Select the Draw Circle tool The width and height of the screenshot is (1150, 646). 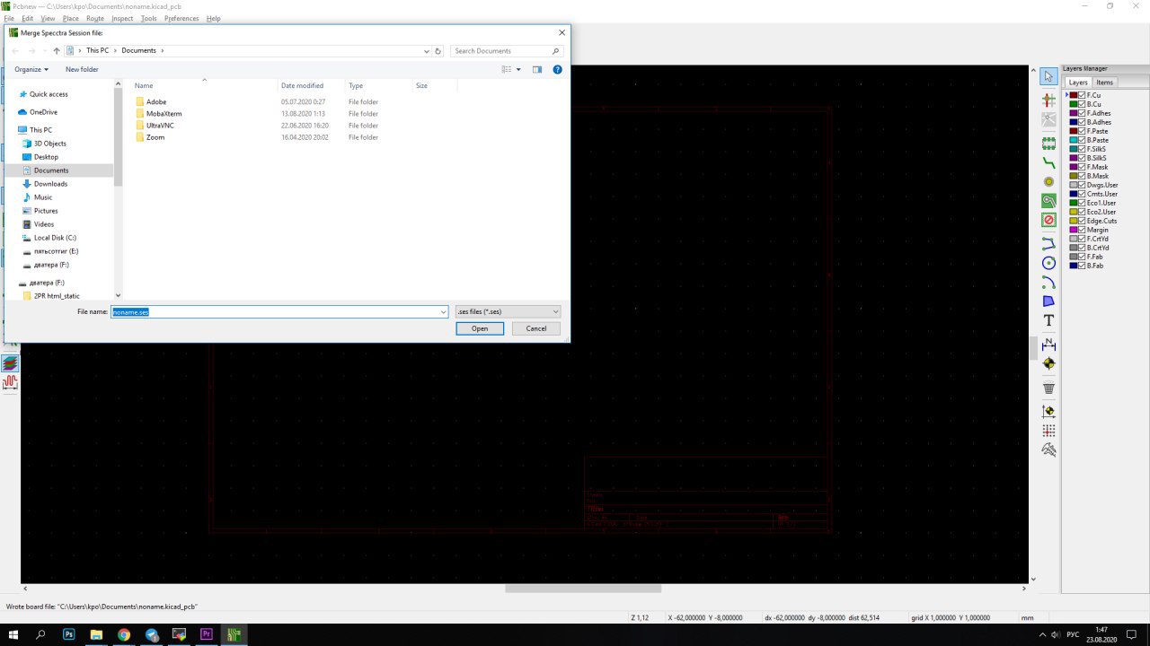point(1048,263)
